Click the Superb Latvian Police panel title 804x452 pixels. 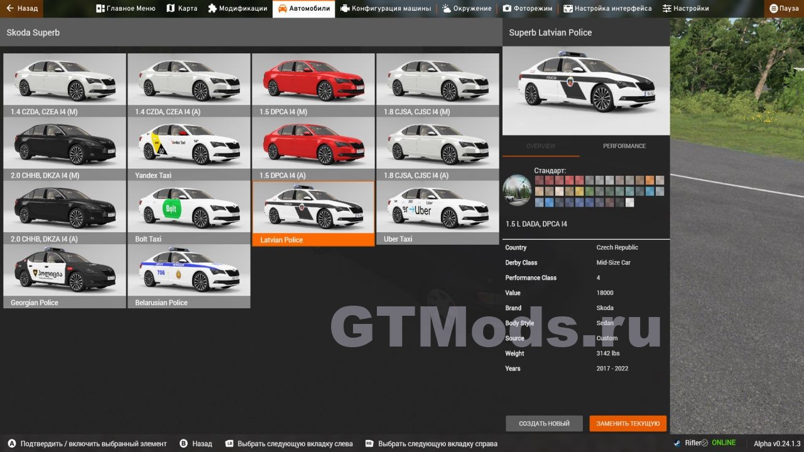tap(550, 32)
